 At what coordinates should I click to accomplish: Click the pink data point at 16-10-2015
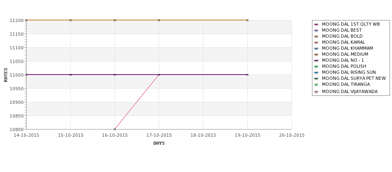tap(115, 129)
